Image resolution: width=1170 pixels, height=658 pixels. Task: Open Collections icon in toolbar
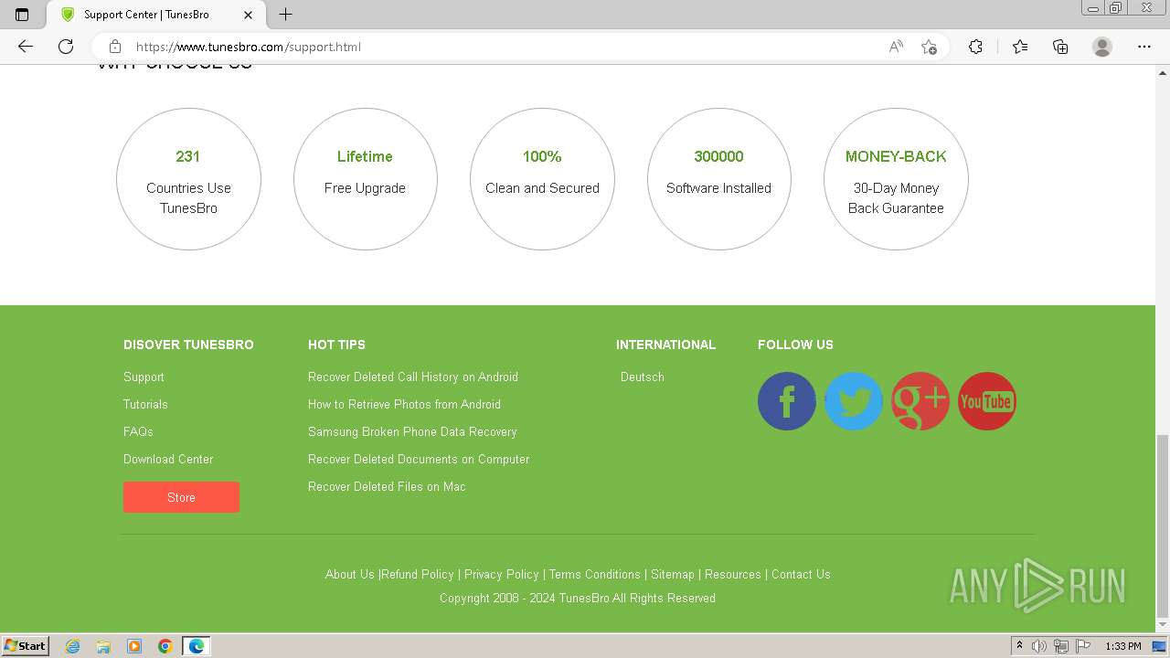pos(1060,47)
